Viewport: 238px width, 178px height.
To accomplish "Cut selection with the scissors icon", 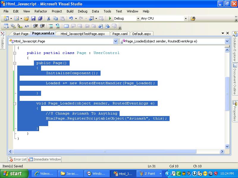I will [48, 18].
